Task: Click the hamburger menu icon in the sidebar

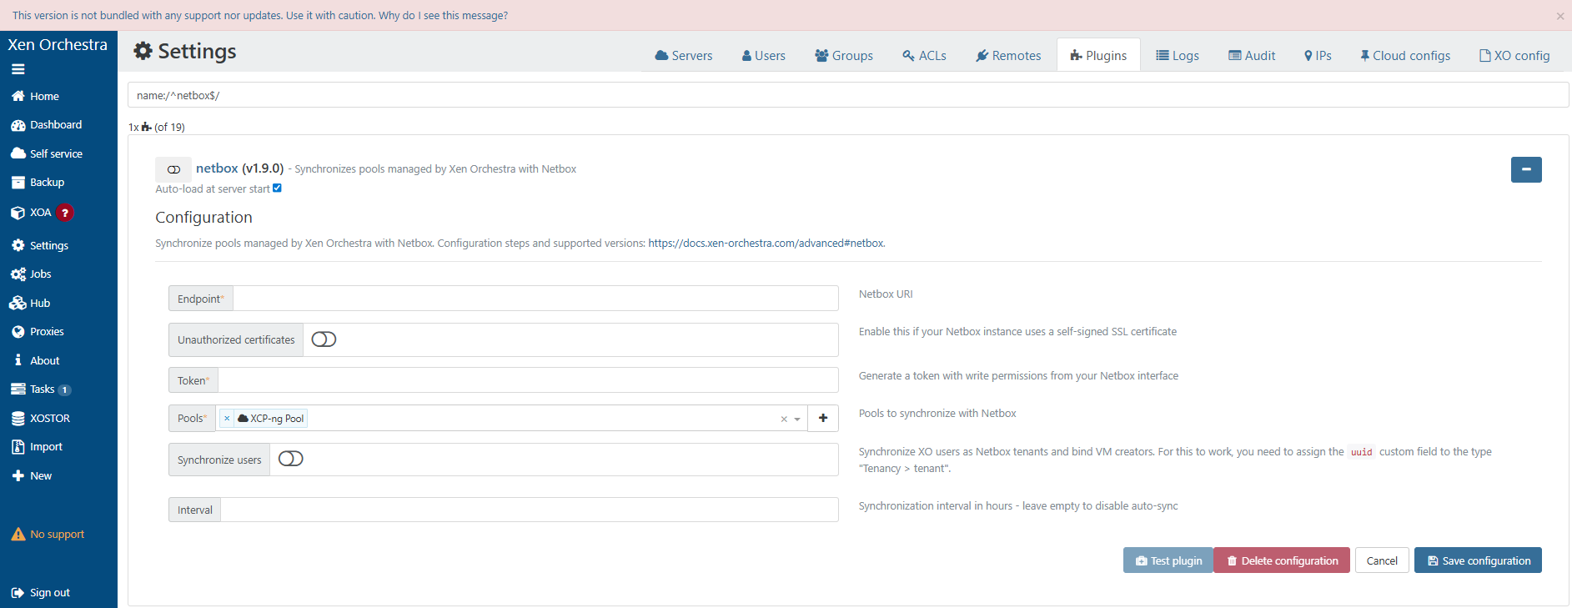Action: pyautogui.click(x=18, y=69)
